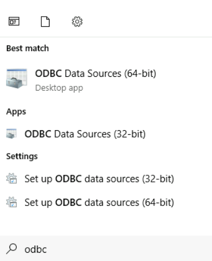
Task: Click the small ODBC 32-bit app icon
Action: pyautogui.click(x=11, y=134)
